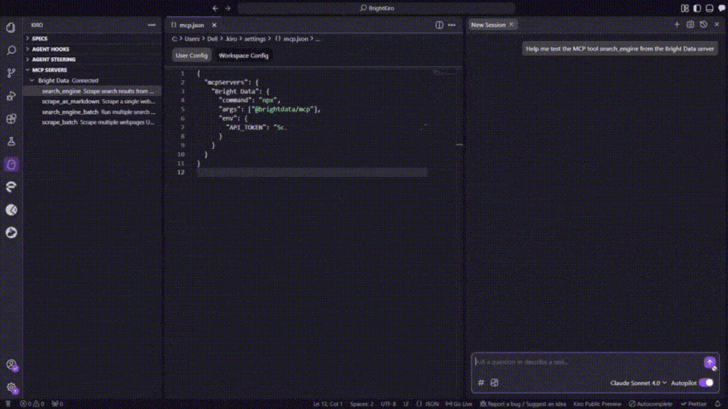Select the New Session chat tab
The width and height of the screenshot is (728, 409).
488,25
